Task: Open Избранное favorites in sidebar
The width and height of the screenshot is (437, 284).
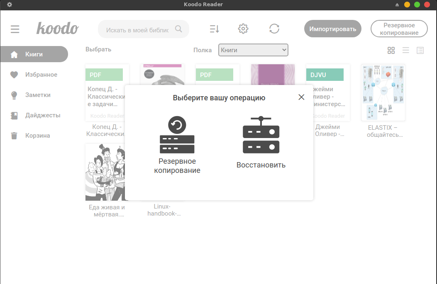Action: coord(41,75)
